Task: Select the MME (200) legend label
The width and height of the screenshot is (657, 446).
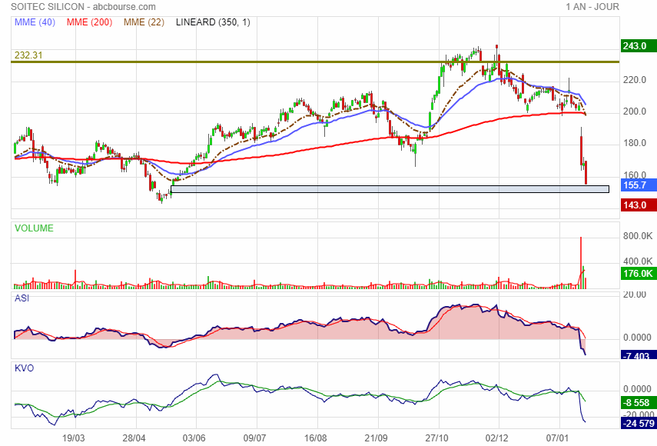Action: click(89, 22)
